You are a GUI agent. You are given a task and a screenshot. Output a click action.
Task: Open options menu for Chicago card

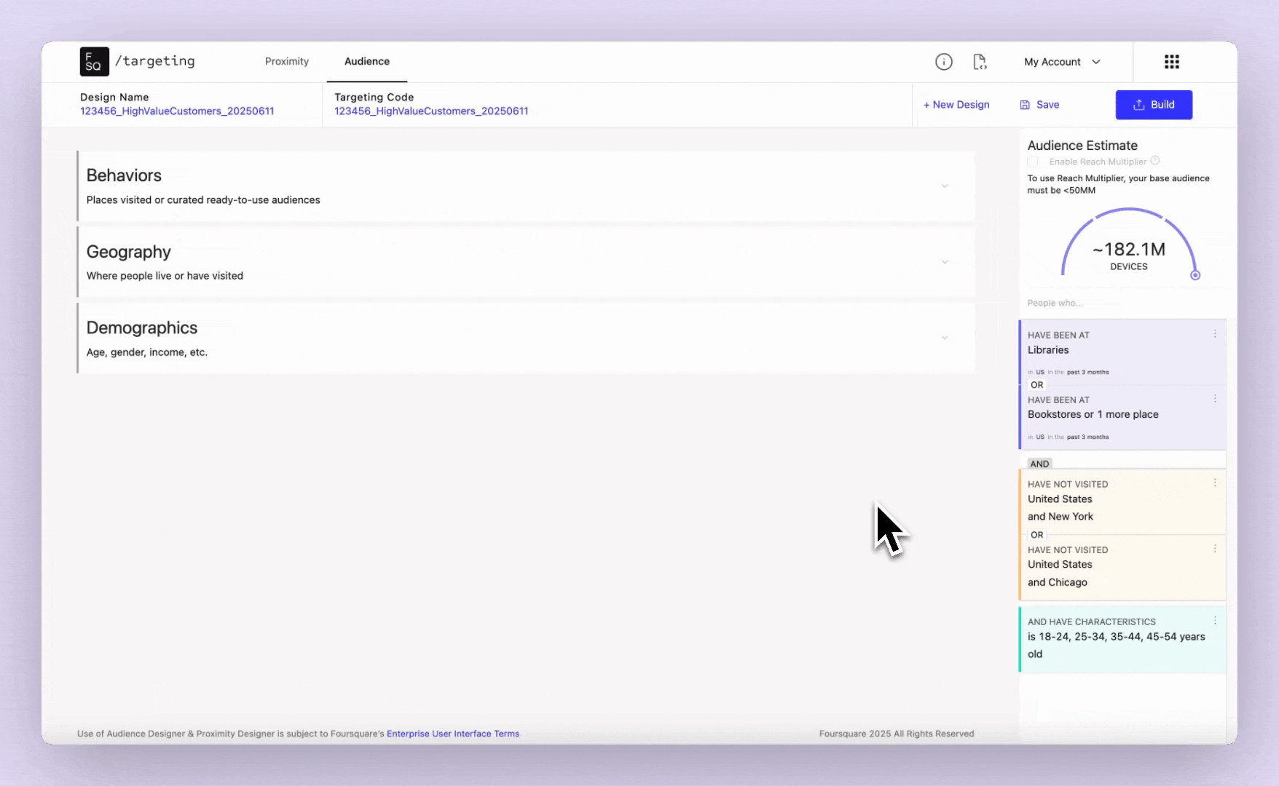point(1215,549)
